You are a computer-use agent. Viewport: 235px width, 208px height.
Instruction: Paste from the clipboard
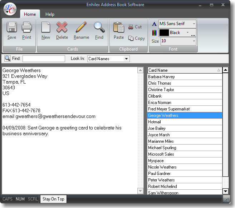coord(118,30)
